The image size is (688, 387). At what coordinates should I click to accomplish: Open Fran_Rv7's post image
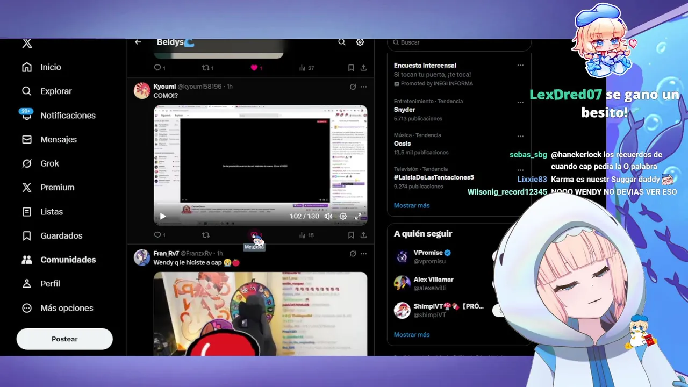pos(260,314)
